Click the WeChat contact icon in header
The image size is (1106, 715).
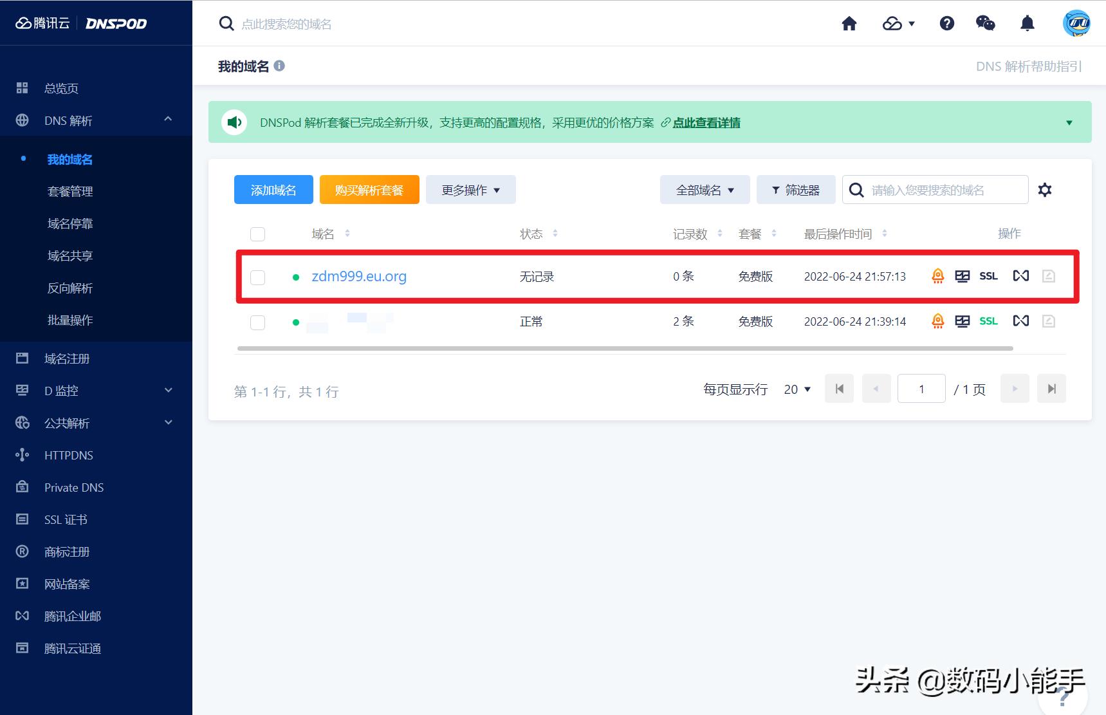coord(986,23)
